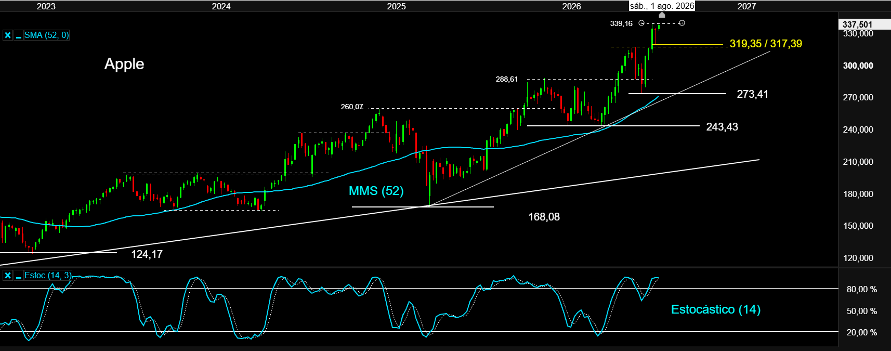Select the Apple title annotation

pos(124,64)
